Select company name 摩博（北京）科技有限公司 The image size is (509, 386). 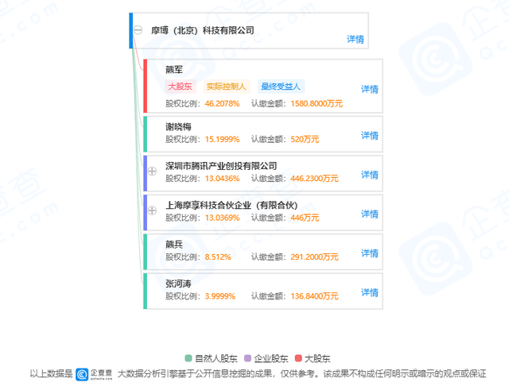(x=203, y=30)
